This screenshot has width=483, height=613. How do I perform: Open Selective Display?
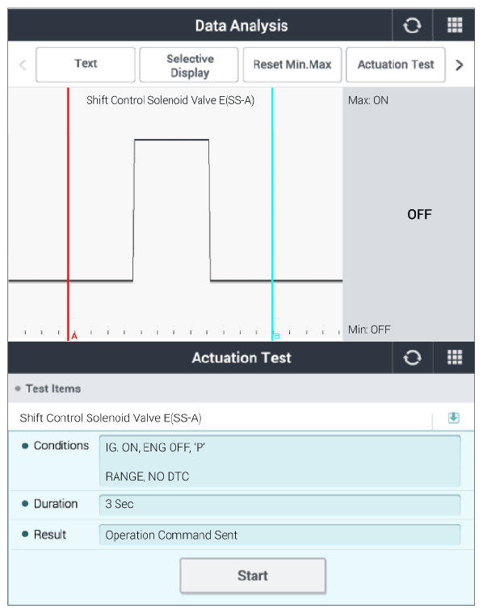(x=189, y=65)
